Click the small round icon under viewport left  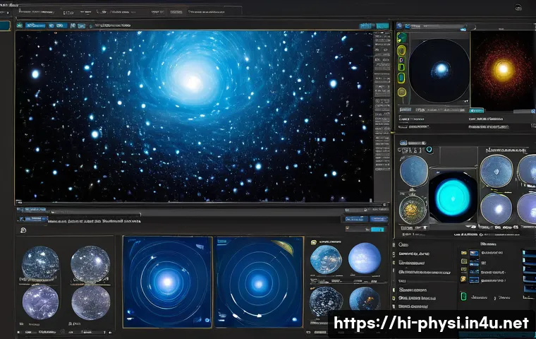[x=23, y=230]
